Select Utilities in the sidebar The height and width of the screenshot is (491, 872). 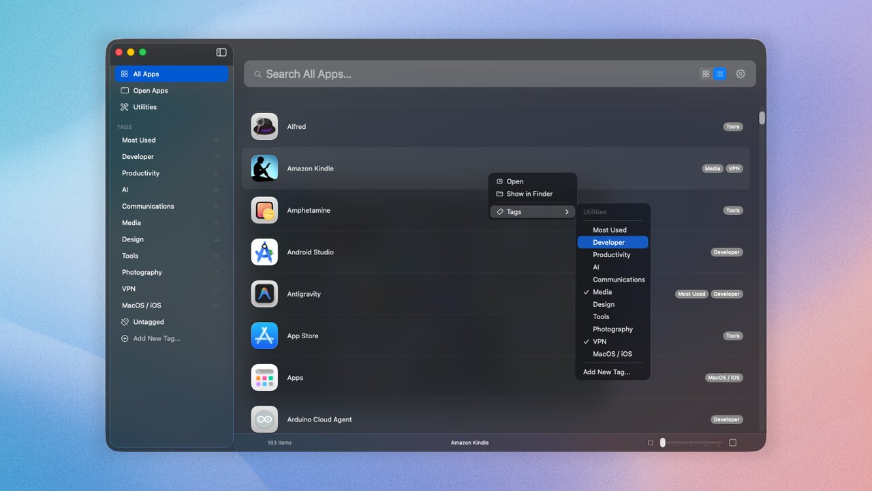click(x=172, y=107)
